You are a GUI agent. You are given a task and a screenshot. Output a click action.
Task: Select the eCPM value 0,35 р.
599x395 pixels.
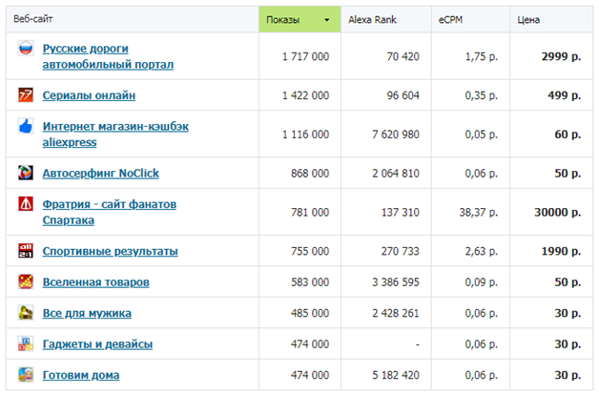click(x=482, y=95)
